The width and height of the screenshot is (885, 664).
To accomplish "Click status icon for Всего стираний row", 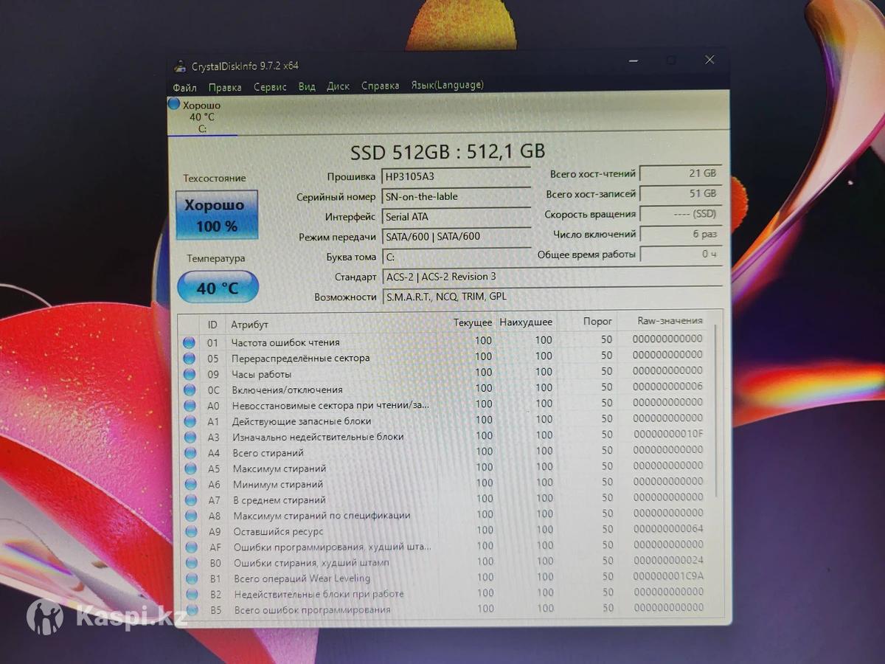I will click(x=190, y=453).
